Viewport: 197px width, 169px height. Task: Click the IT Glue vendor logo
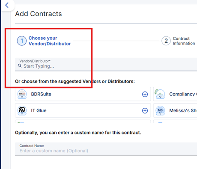point(22,110)
